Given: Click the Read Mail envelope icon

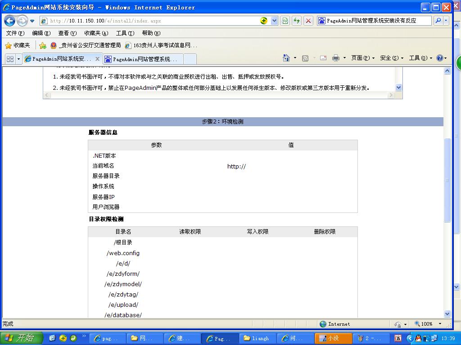Looking at the screenshot, I should (323, 58).
